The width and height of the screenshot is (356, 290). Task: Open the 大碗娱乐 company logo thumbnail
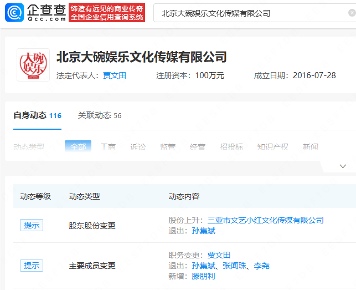tap(33, 65)
